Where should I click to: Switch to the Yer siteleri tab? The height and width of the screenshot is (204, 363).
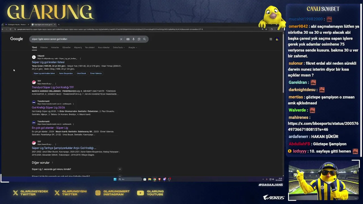pyautogui.click(x=90, y=47)
